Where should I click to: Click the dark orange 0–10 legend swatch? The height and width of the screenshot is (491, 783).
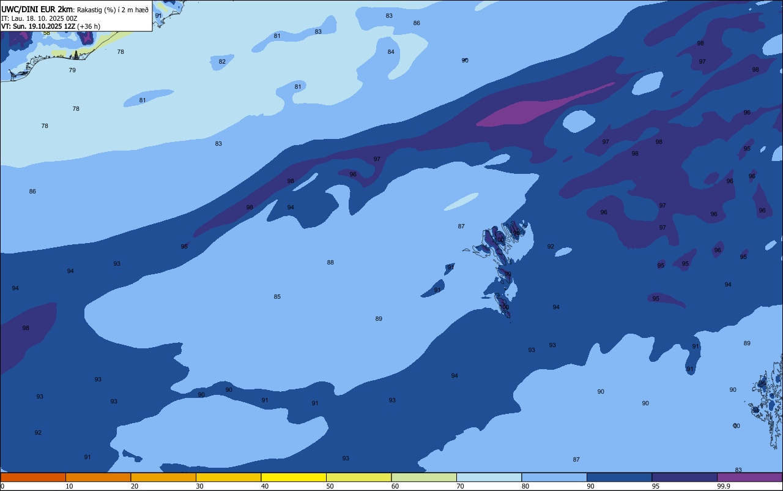click(x=33, y=477)
